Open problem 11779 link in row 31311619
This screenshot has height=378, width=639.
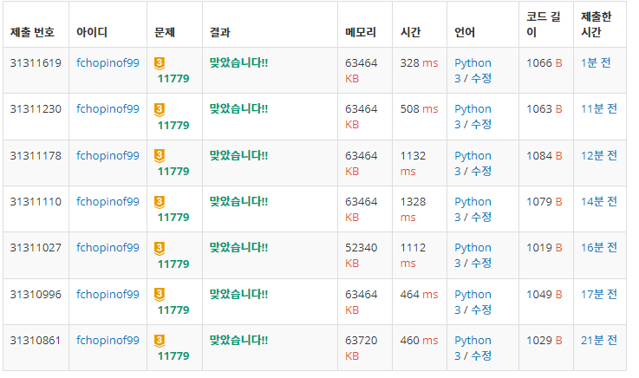pyautogui.click(x=173, y=79)
